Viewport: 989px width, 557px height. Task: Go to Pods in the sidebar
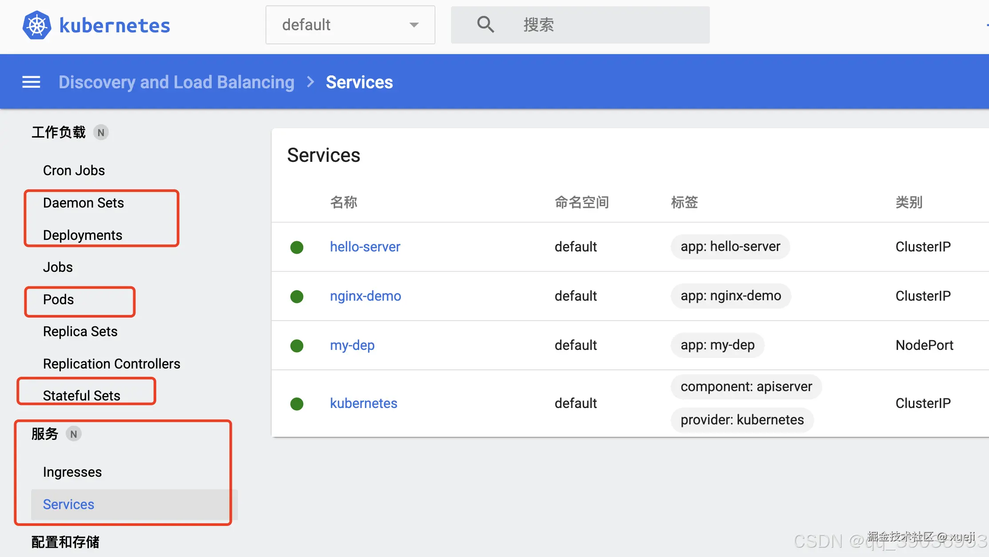click(58, 299)
